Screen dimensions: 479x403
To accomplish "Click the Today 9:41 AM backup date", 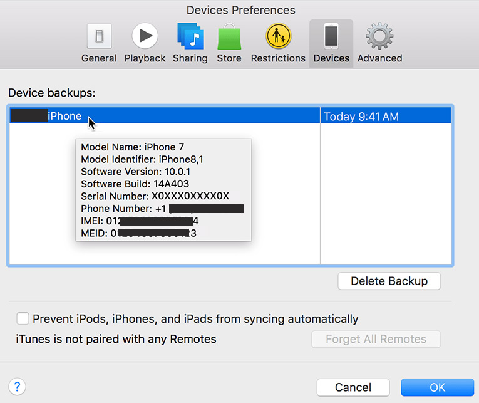I will [x=361, y=117].
